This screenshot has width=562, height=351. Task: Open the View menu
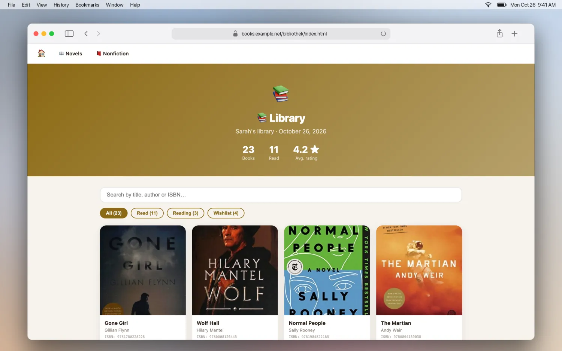coord(42,5)
